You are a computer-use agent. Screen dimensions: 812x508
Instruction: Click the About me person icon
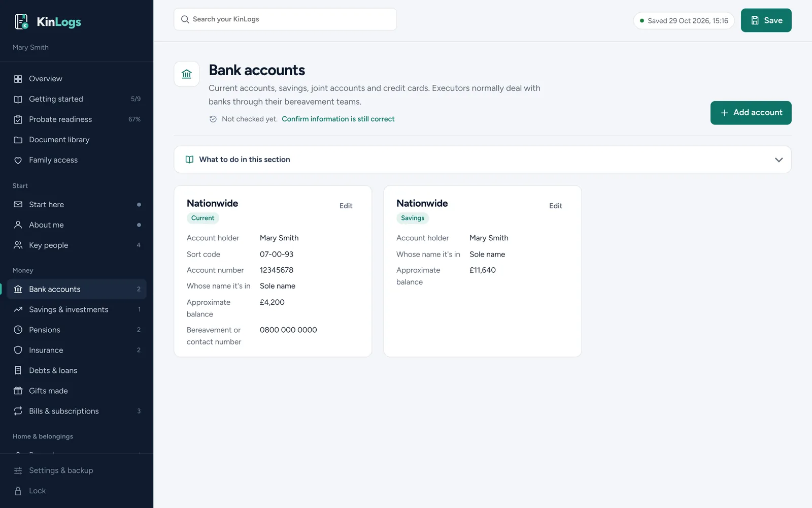point(18,225)
